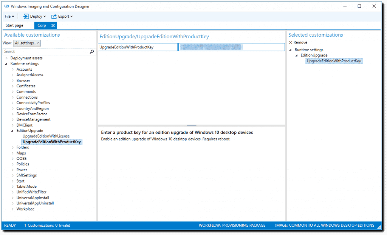Select UpgradeEditionWithProductKey in Available customizations tree
This screenshot has width=387, height=235.
(51, 142)
